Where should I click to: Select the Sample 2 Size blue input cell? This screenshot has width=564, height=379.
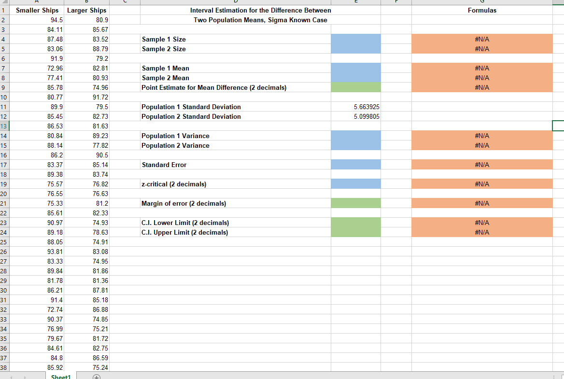point(356,49)
